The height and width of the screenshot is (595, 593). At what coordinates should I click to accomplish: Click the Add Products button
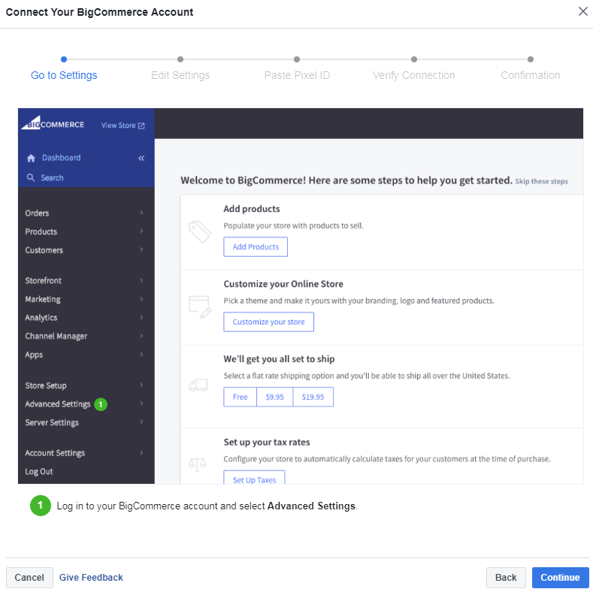(256, 247)
